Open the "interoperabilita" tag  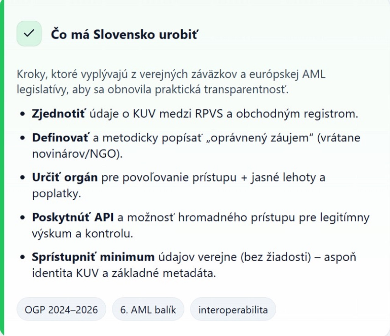click(x=233, y=310)
